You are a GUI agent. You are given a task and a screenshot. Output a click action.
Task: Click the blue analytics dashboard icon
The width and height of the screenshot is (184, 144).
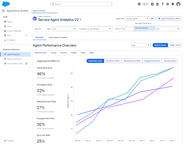[35, 19]
